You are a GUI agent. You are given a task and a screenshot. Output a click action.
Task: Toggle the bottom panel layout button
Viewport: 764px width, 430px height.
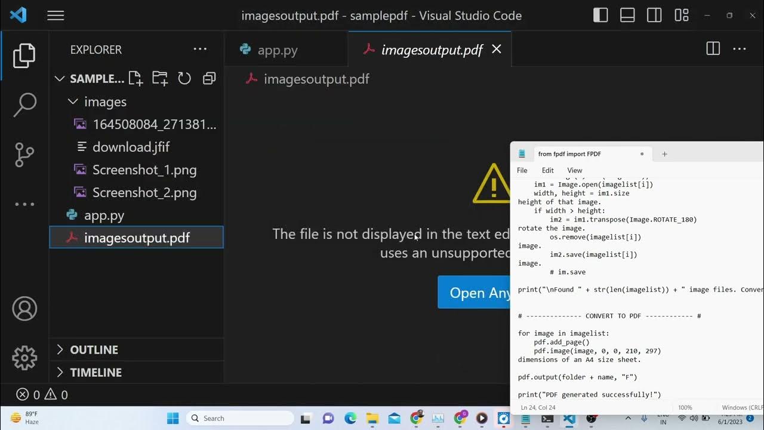(627, 16)
